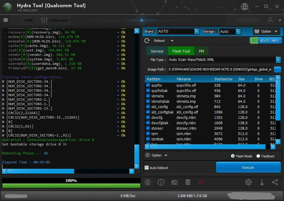
Task: Click the Execute button
Action: [x=248, y=168]
